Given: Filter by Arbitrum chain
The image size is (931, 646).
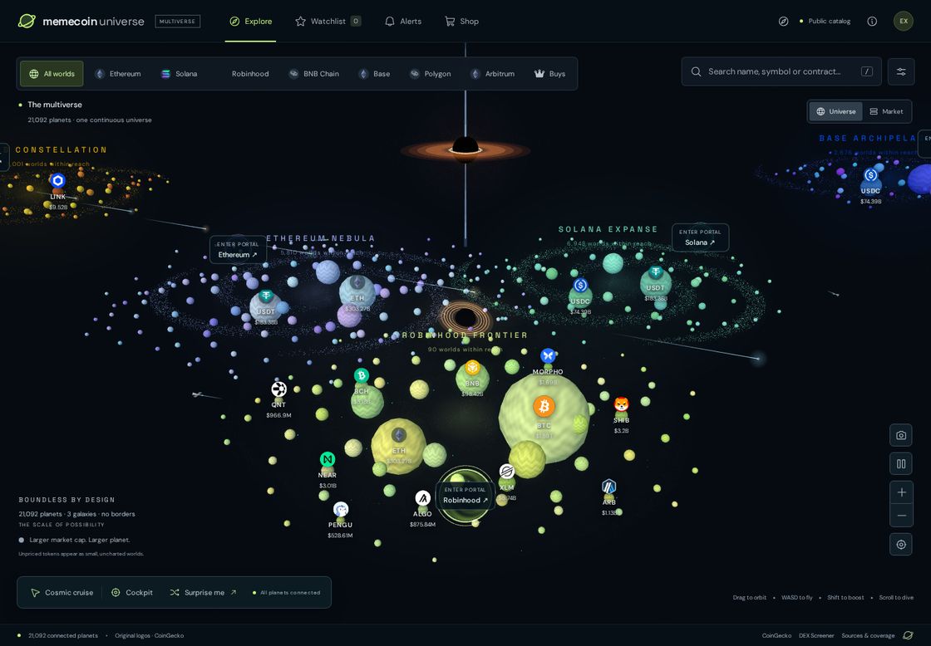Looking at the screenshot, I should 493,74.
